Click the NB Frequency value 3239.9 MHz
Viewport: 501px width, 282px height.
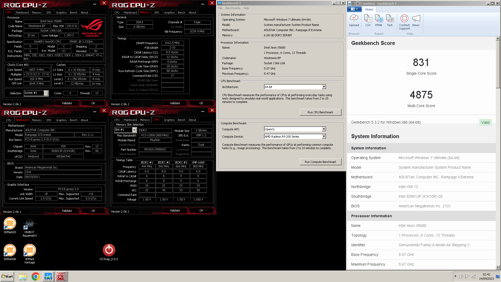tap(198, 31)
